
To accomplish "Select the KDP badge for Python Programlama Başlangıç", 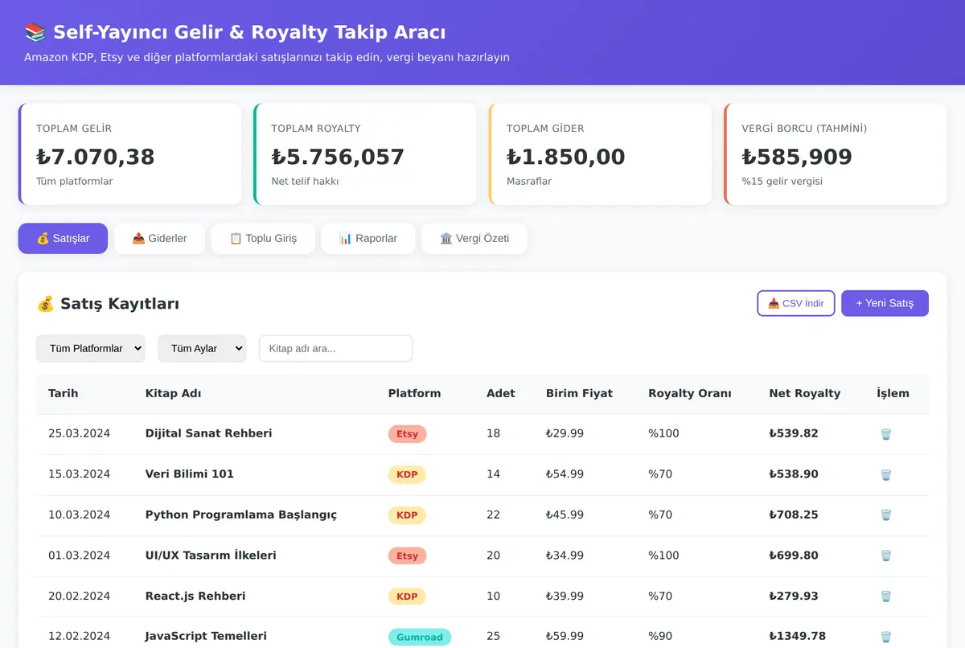I will pyautogui.click(x=407, y=515).
